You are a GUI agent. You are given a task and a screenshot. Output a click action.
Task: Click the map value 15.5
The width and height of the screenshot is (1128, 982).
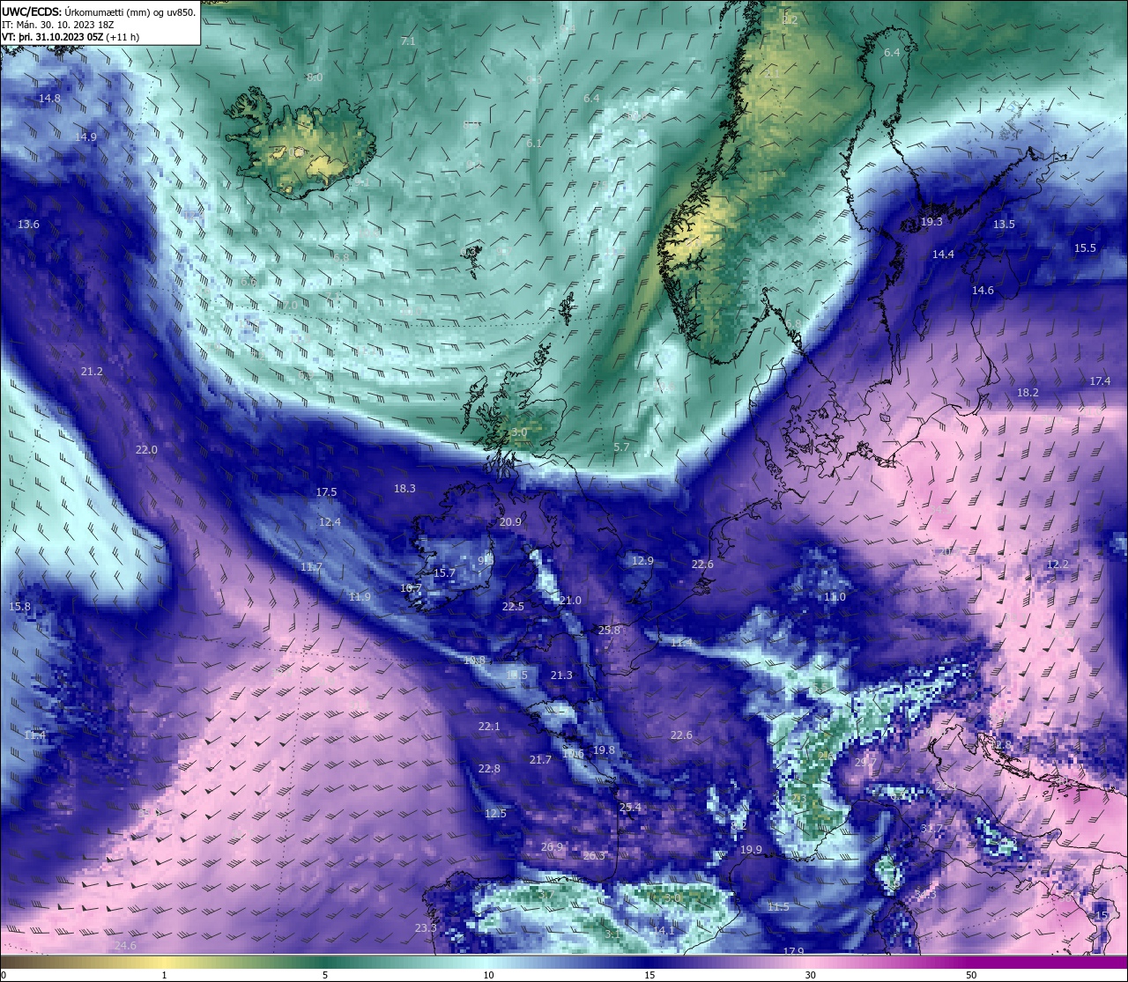click(x=1085, y=248)
